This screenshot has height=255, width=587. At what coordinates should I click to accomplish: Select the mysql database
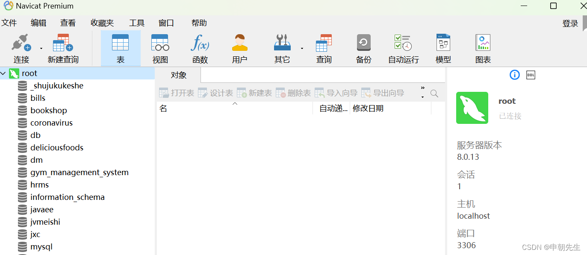41,247
